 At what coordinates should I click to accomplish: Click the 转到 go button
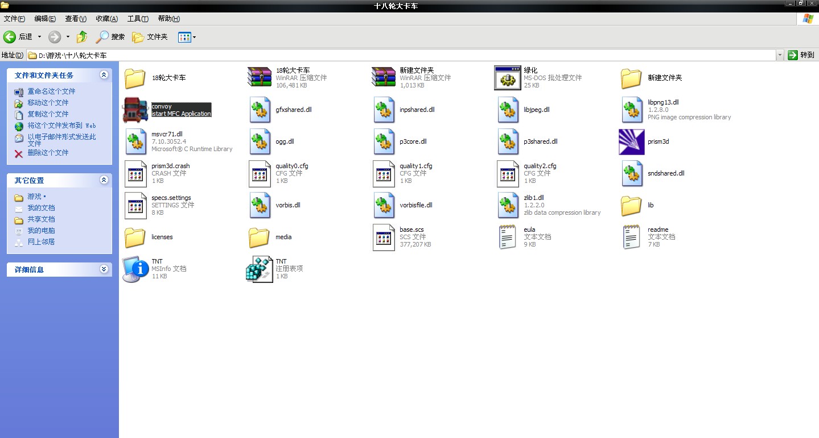tap(801, 55)
